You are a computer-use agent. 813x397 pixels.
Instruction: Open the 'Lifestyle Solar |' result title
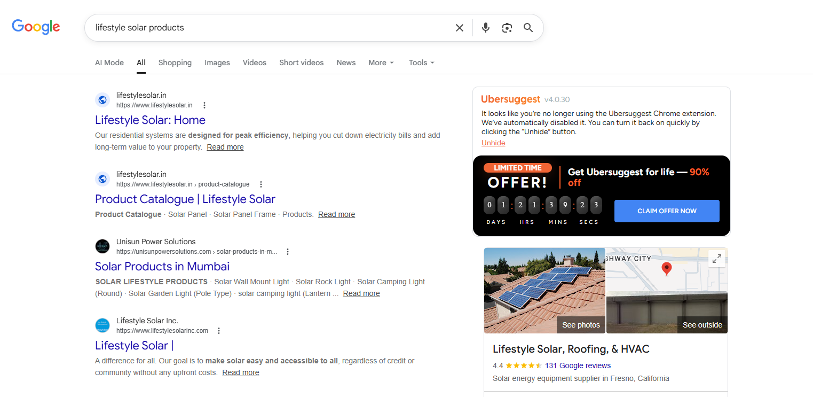(x=134, y=346)
